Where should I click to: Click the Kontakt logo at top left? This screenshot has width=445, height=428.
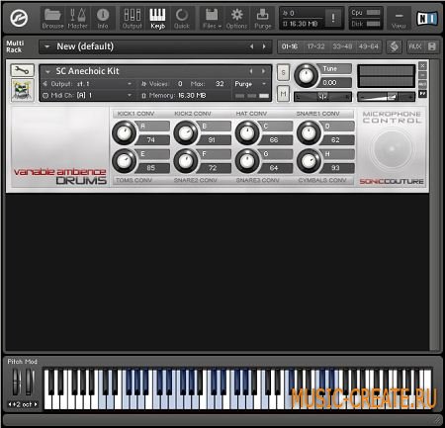tap(19, 18)
